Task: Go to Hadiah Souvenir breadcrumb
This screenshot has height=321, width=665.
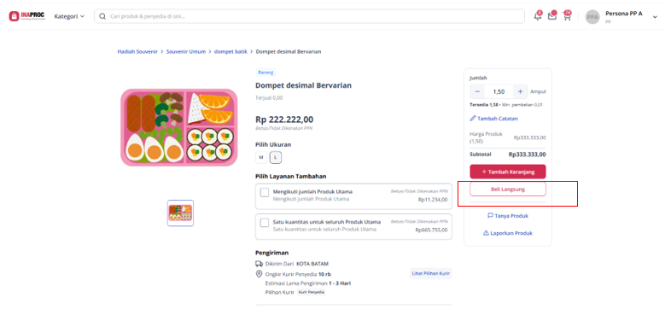Action: [x=137, y=52]
